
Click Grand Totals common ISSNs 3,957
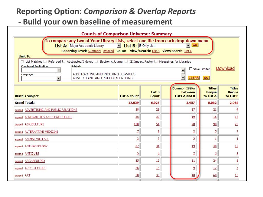191,103
